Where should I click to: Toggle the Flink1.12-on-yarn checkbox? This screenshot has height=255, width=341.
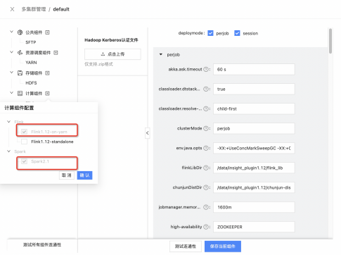[x=24, y=132]
